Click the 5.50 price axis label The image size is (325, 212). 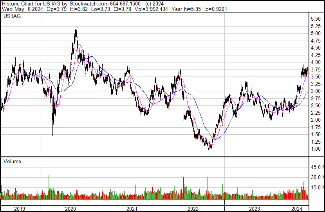tap(316, 19)
